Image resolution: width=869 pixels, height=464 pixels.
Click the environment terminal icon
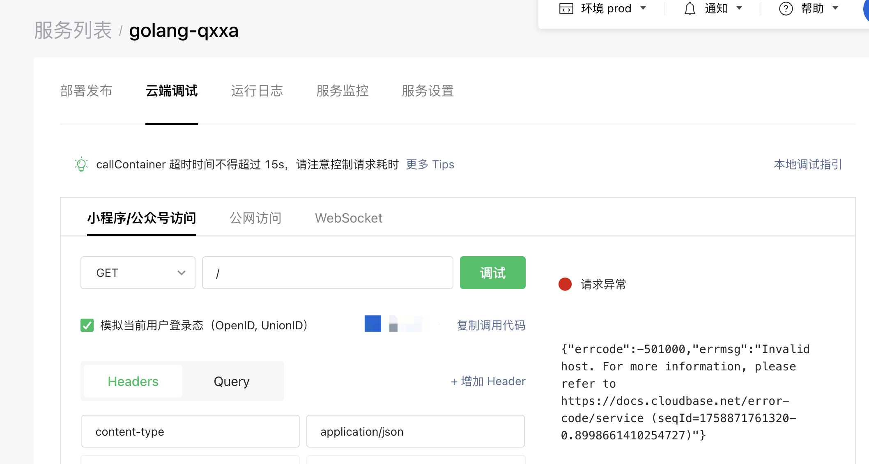(566, 9)
